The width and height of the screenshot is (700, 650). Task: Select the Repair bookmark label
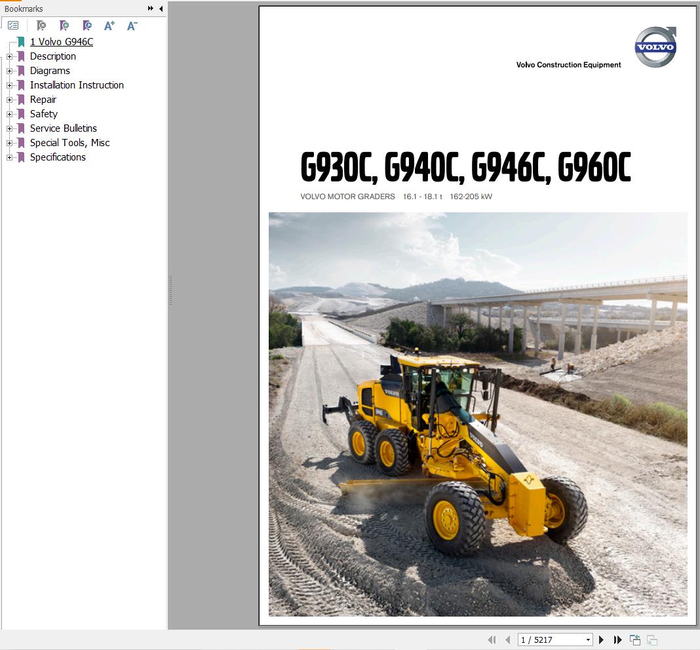tap(43, 100)
